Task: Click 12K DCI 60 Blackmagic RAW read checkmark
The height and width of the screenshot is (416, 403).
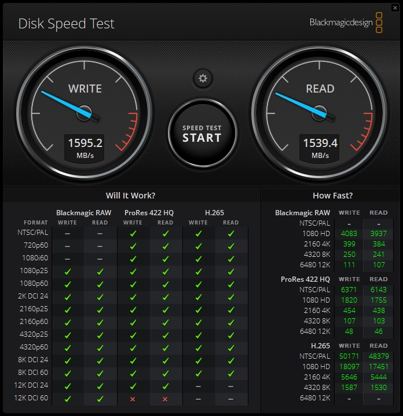Action: [100, 399]
